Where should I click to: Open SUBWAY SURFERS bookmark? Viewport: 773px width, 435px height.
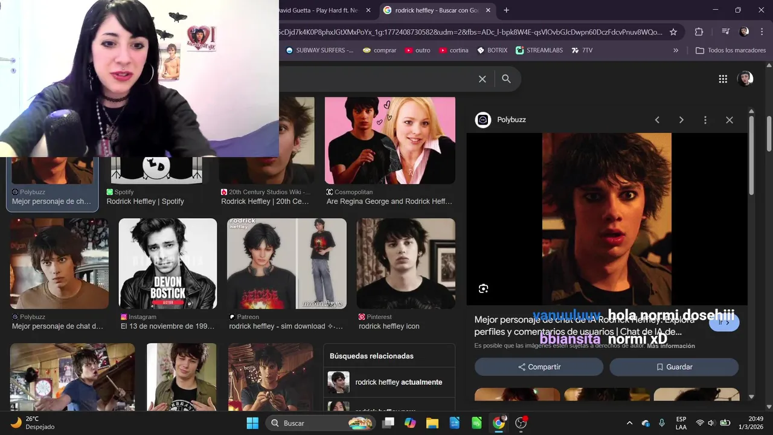[319, 50]
